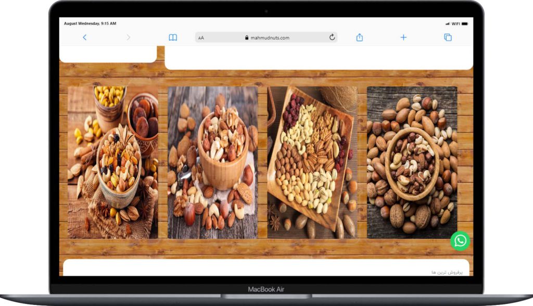Select the mixed nuts wooden bowl image
The image size is (533, 306).
212,162
